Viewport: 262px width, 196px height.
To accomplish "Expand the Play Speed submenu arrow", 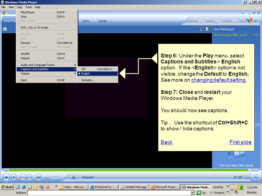I will (x=75, y=21).
